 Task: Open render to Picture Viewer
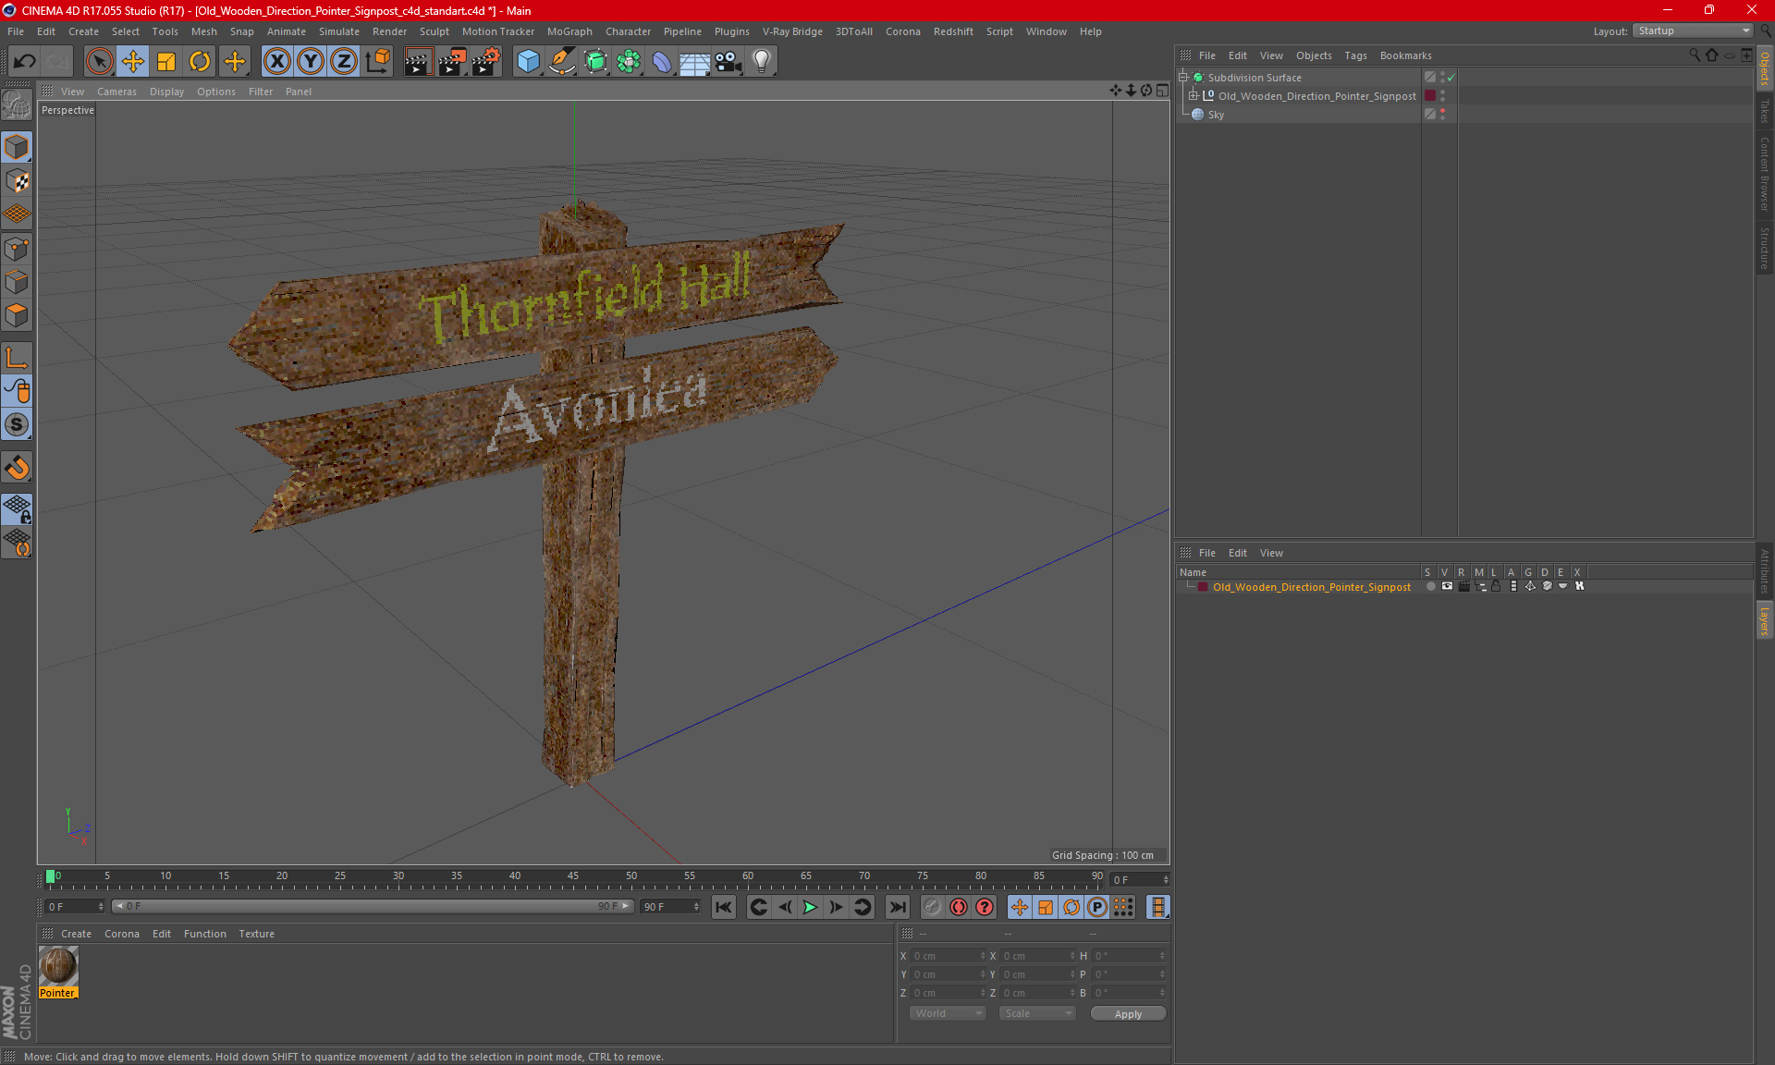pyautogui.click(x=452, y=62)
